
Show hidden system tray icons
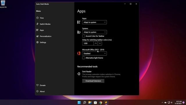tap(162, 102)
